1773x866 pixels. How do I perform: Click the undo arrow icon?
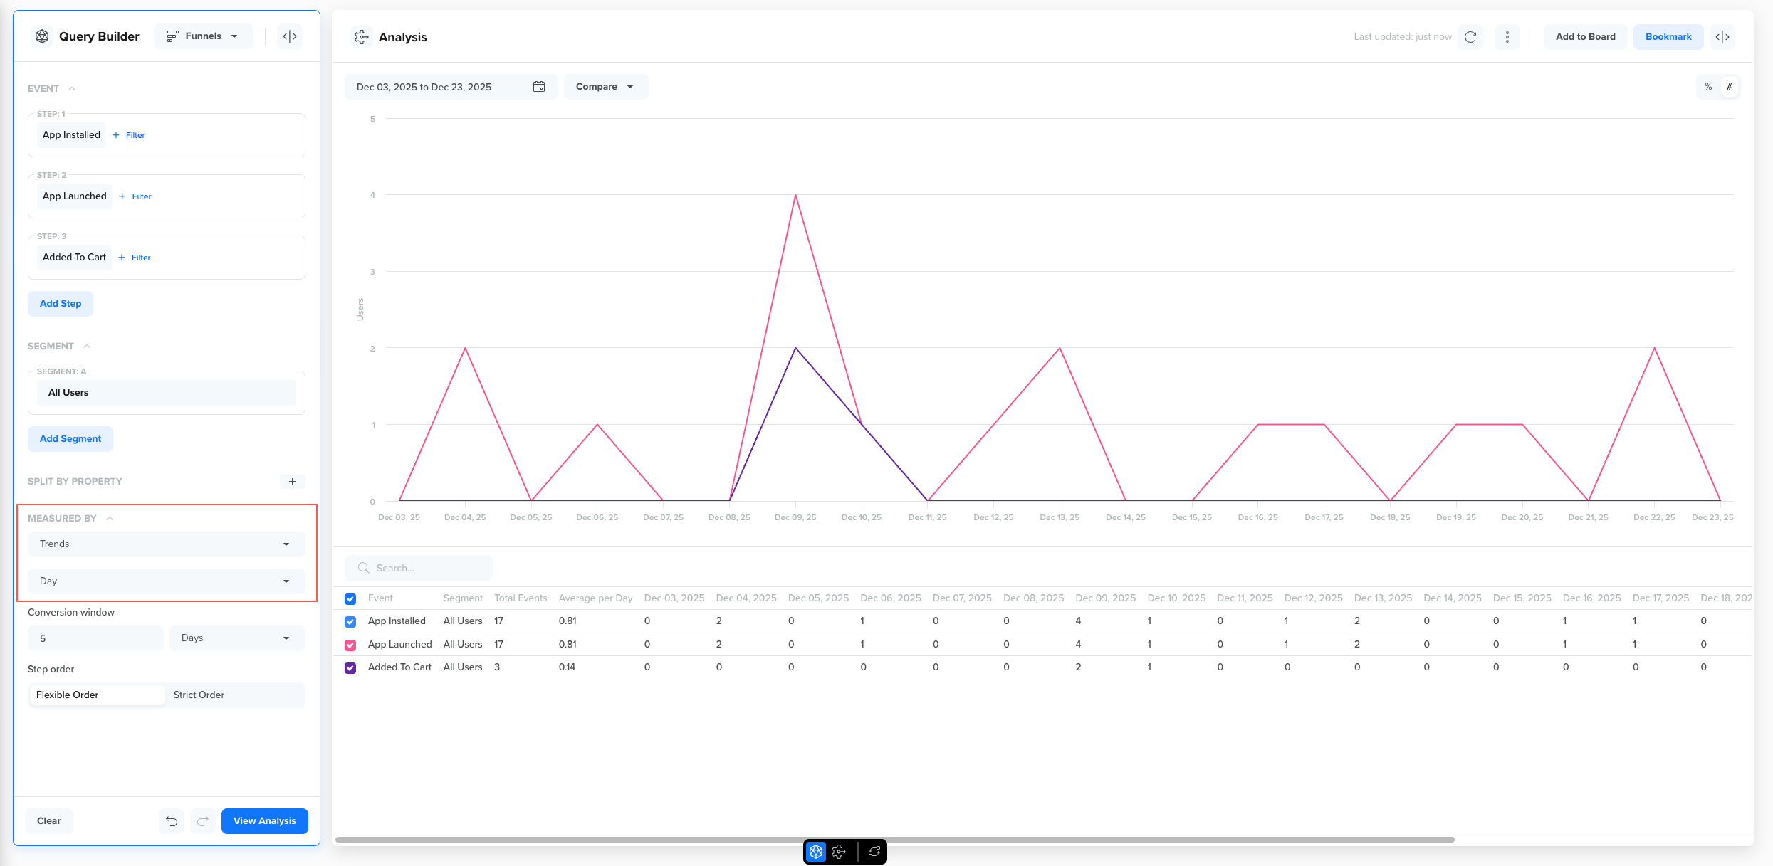point(172,821)
